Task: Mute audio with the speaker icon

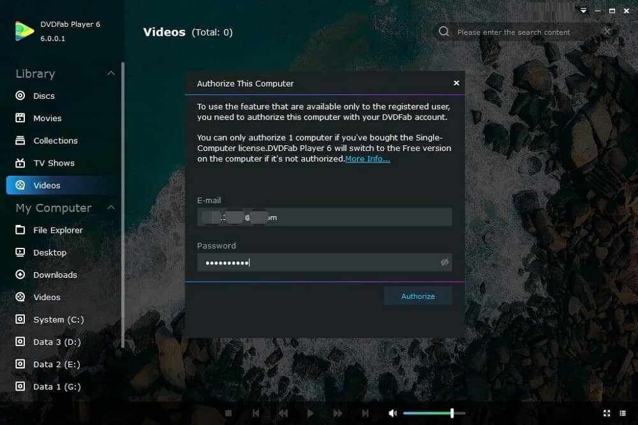Action: click(x=392, y=414)
